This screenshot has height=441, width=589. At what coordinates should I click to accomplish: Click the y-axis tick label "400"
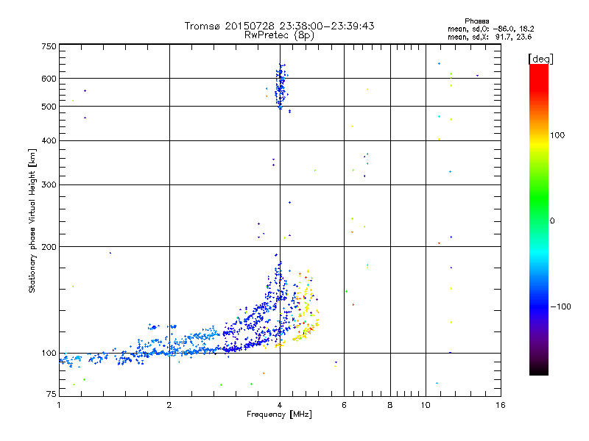49,141
